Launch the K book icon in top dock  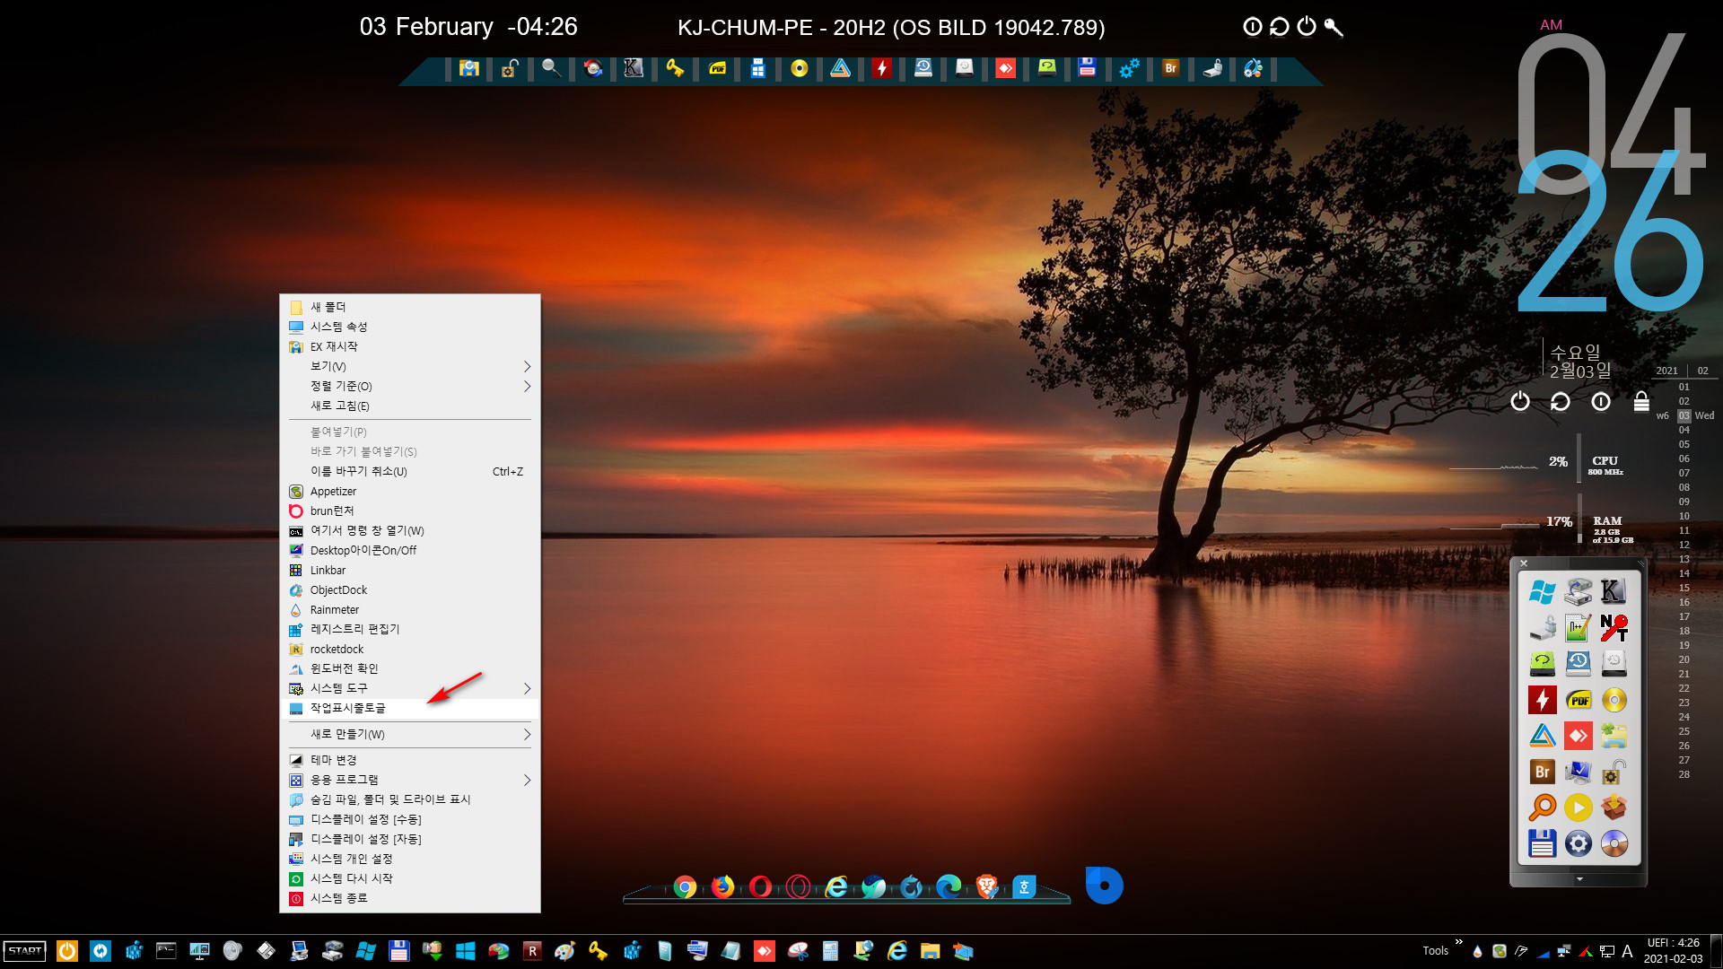point(634,68)
